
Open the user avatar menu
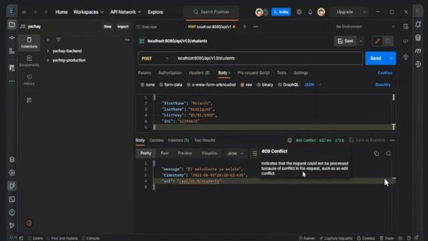(x=321, y=12)
